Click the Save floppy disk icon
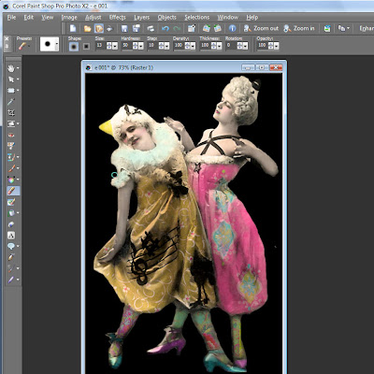This screenshot has width=374, height=374. (124, 29)
